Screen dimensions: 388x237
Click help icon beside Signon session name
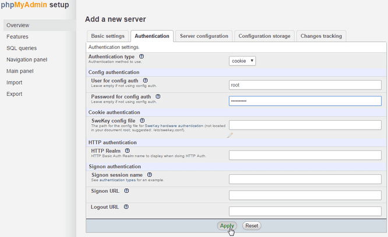(x=150, y=174)
